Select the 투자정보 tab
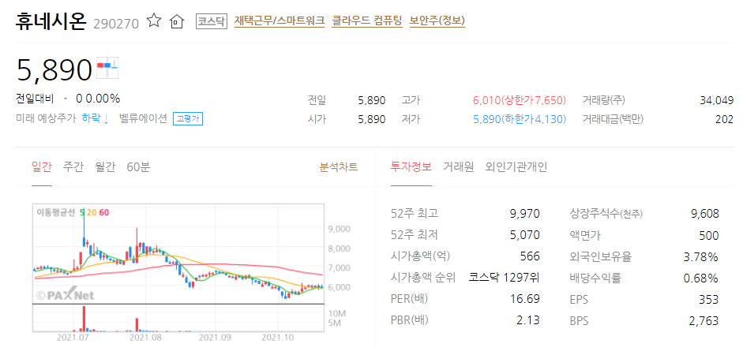Image resolution: width=743 pixels, height=355 pixels. point(411,167)
